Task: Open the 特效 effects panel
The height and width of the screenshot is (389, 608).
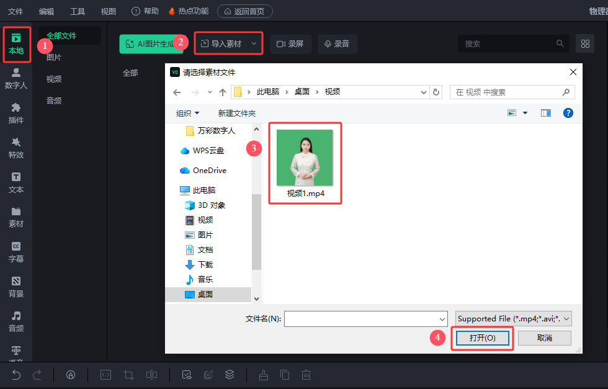Action: (16, 148)
